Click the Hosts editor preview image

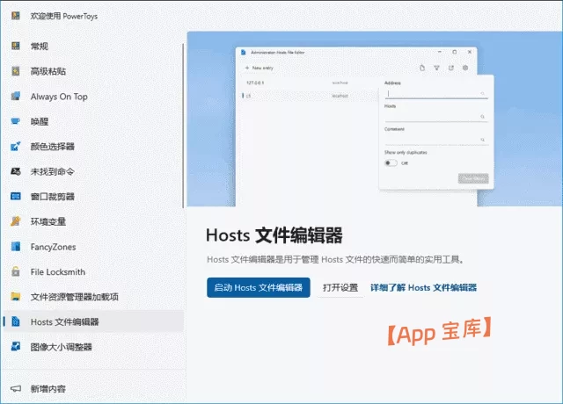375,119
